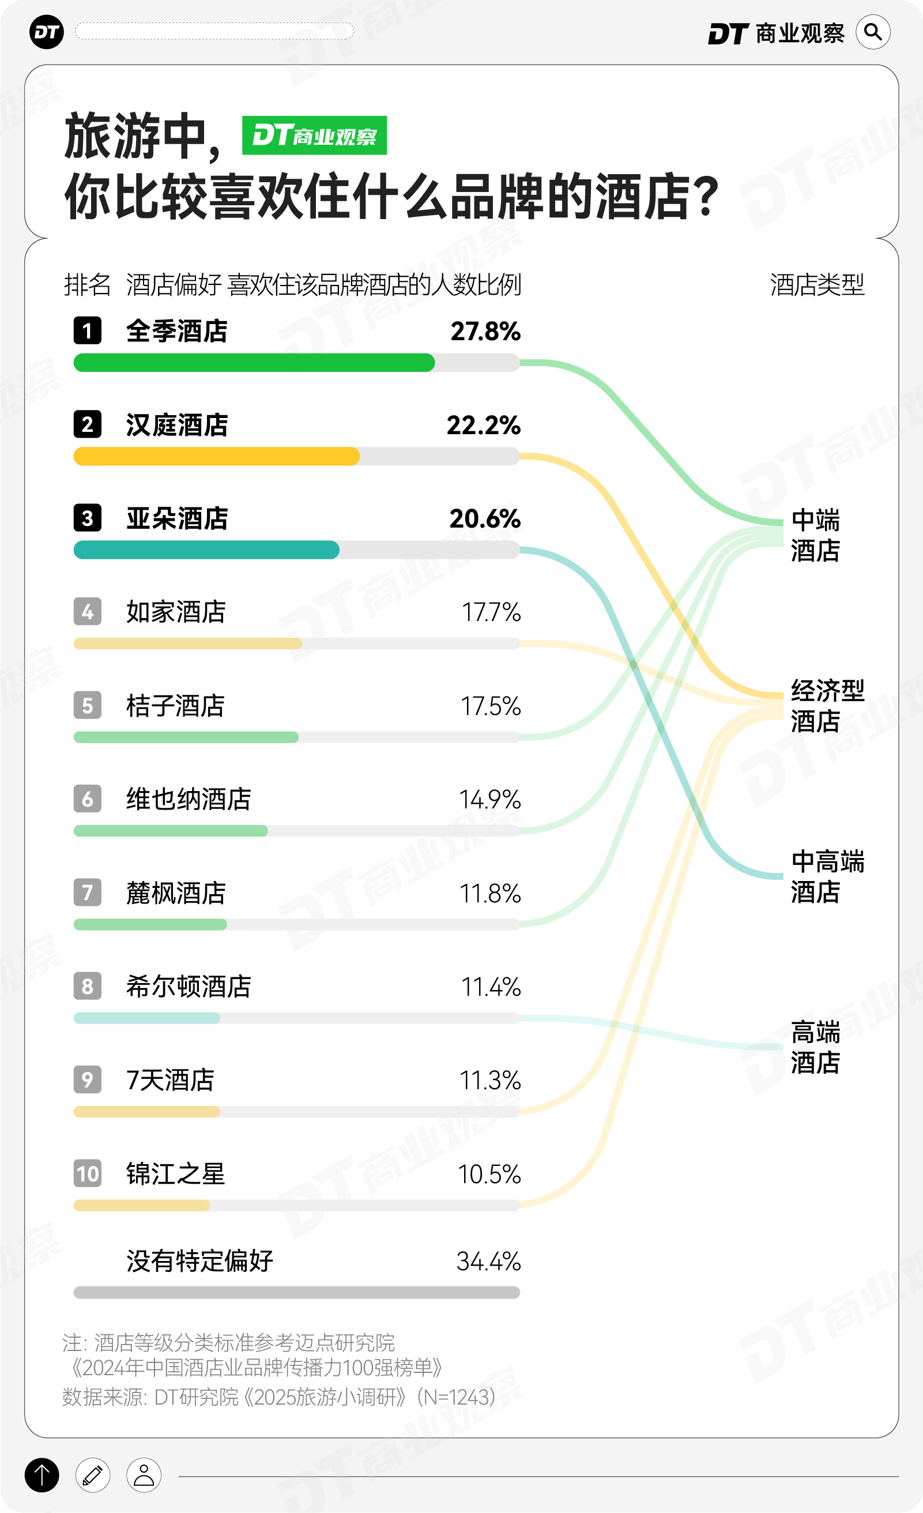Click the green DT商业观察 badge
This screenshot has height=1513, width=923.
314,135
